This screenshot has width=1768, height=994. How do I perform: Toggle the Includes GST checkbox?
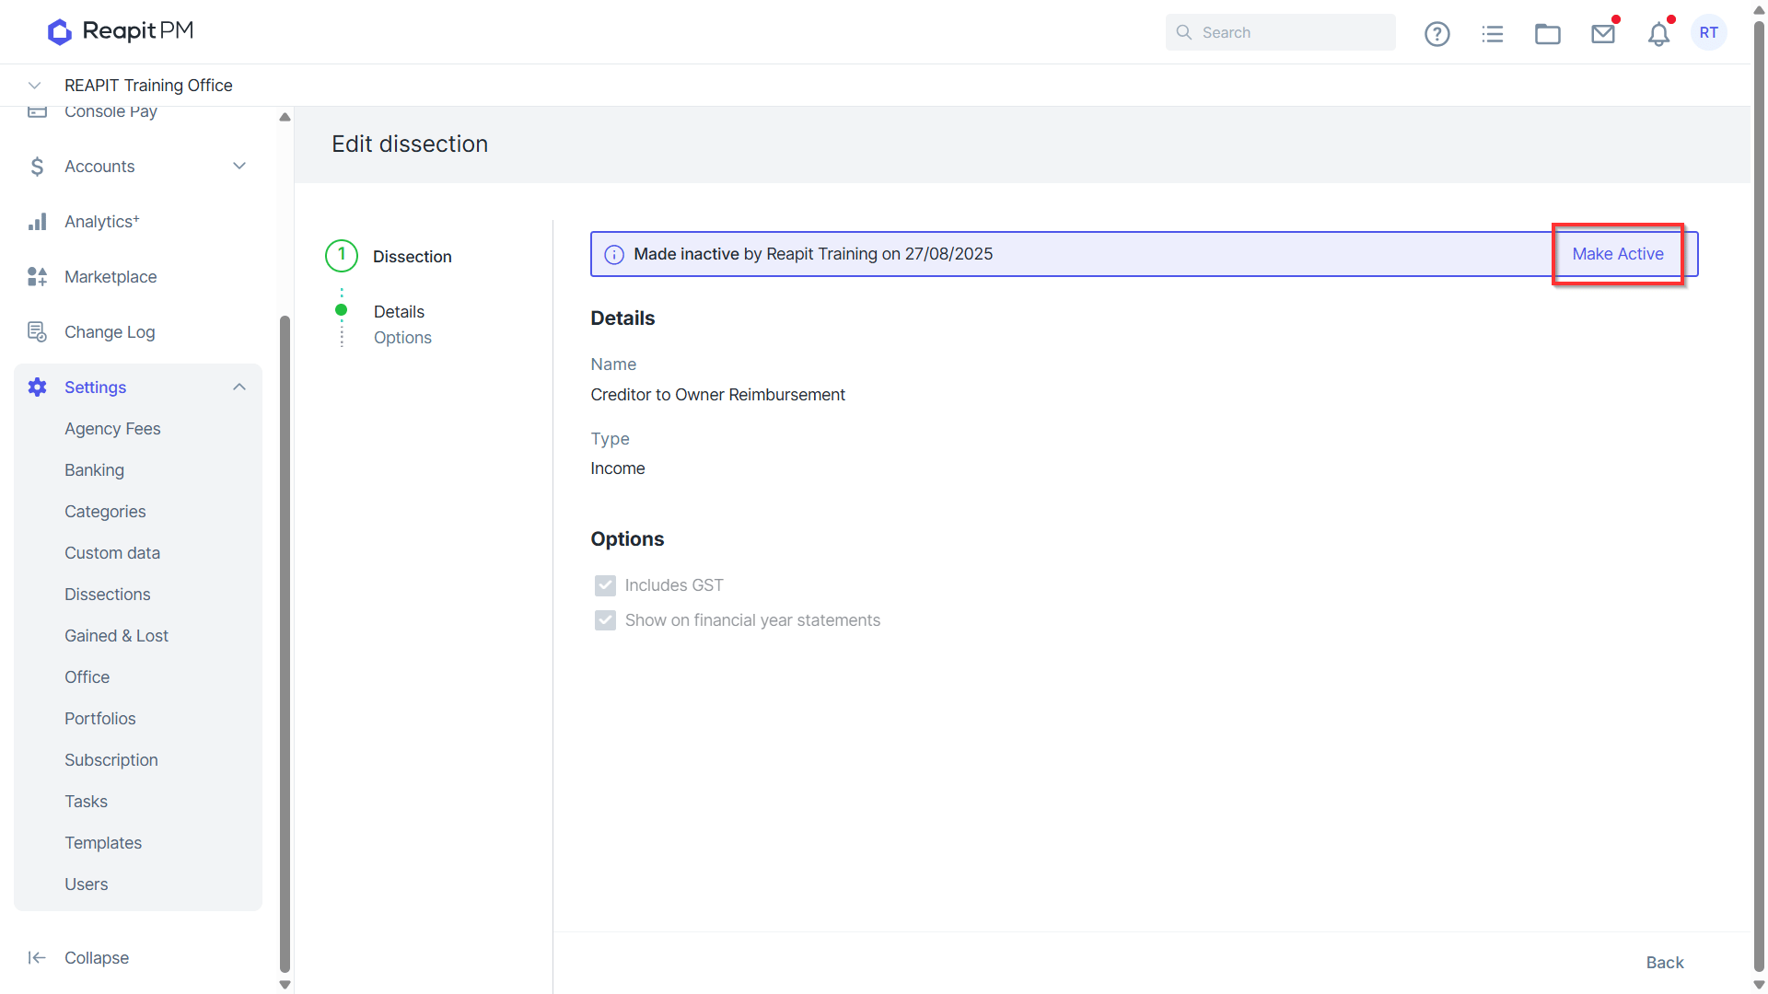click(605, 585)
